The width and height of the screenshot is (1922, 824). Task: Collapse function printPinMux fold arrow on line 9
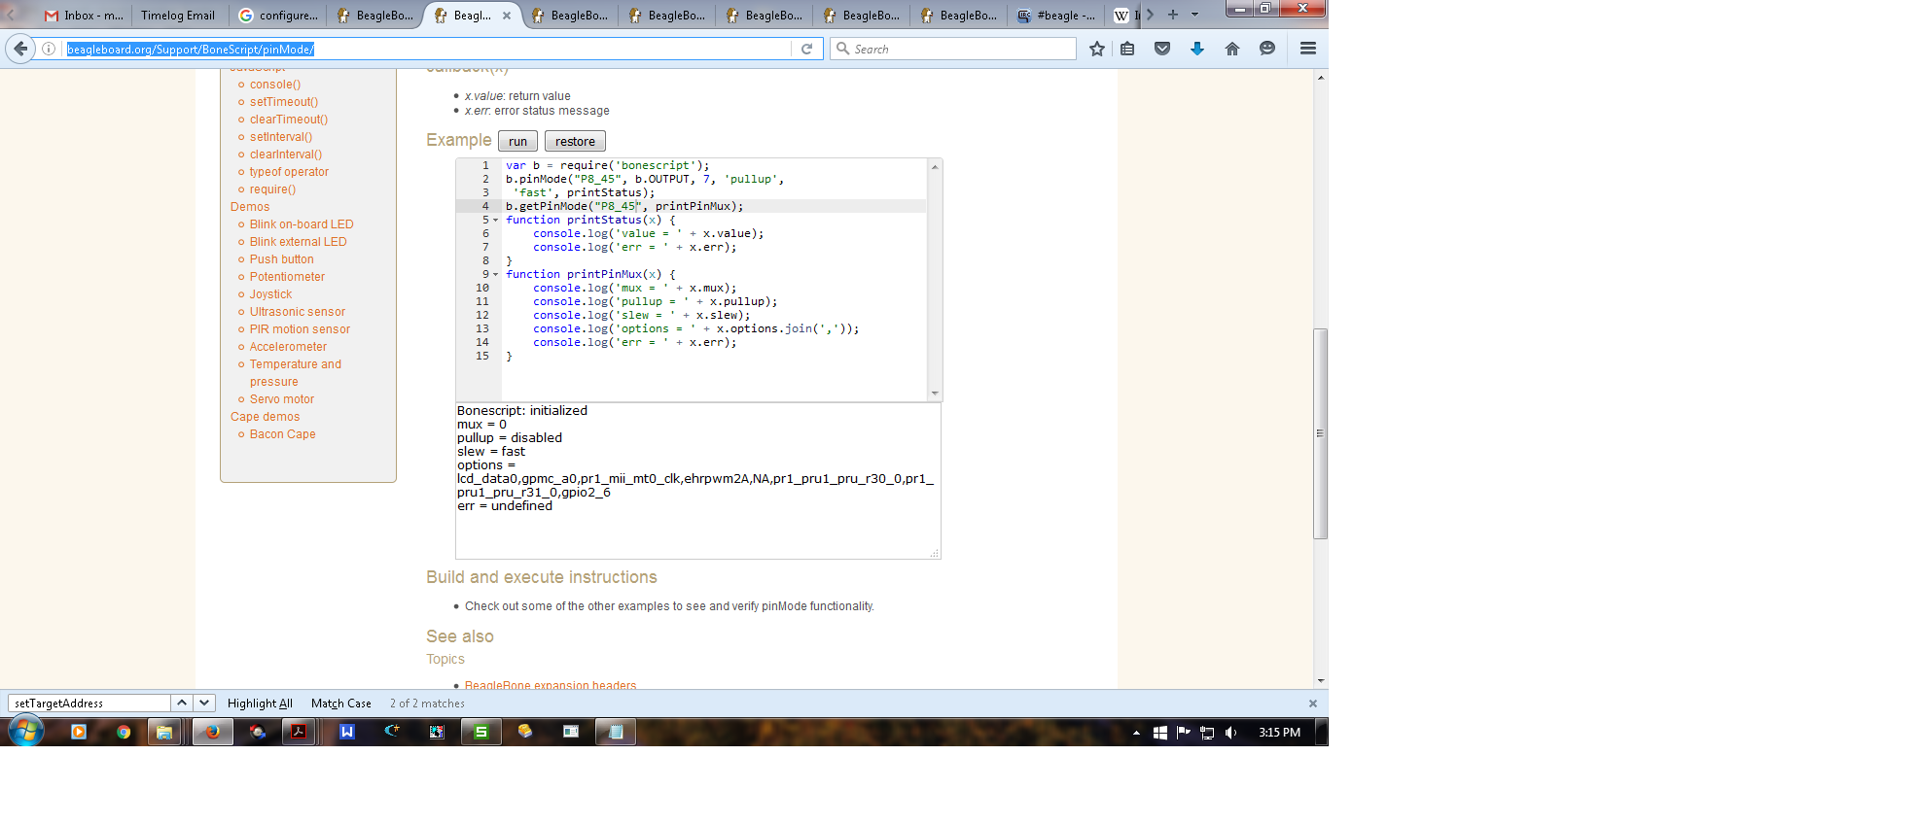click(495, 275)
